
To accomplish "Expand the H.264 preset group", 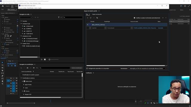I will (x=24, y=88).
